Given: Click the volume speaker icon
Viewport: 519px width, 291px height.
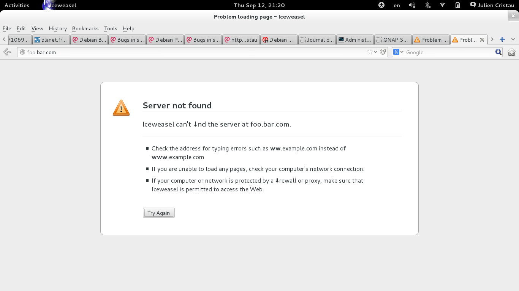Looking at the screenshot, I should [412, 5].
